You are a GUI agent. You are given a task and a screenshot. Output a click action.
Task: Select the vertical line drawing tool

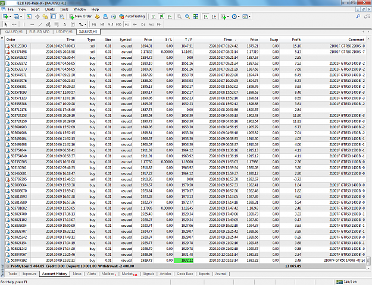point(24,24)
